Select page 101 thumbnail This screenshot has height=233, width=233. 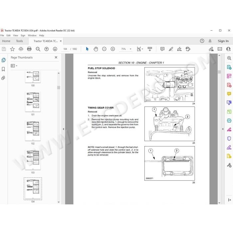pos(33,102)
